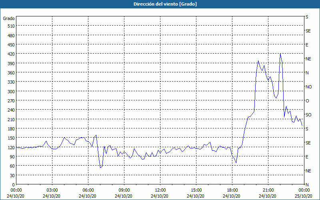Click the 00:00 label above the 25/10/20 date
Image resolution: width=320 pixels, height=200 pixels.
point(304,190)
